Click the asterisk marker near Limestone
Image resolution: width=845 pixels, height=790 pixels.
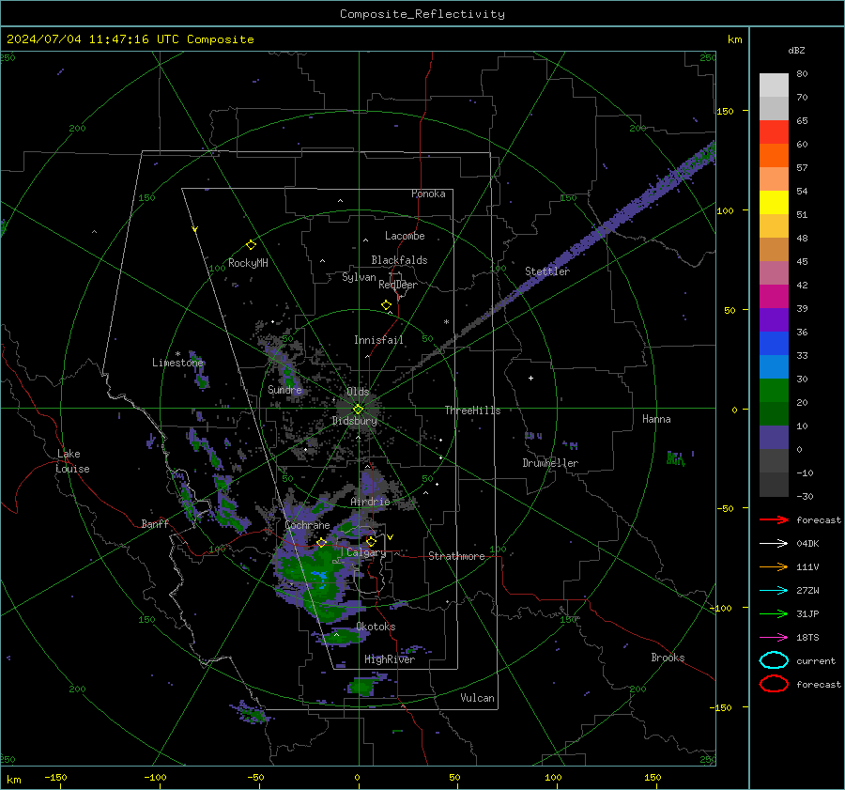click(177, 354)
